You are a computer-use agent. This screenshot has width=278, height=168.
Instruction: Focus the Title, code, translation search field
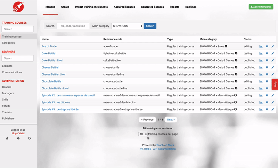73,26
